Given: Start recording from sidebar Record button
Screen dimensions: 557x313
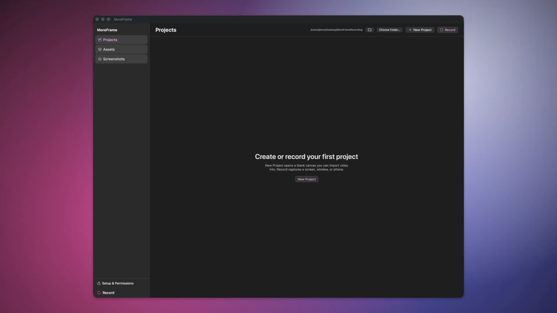Looking at the screenshot, I should click(x=106, y=293).
